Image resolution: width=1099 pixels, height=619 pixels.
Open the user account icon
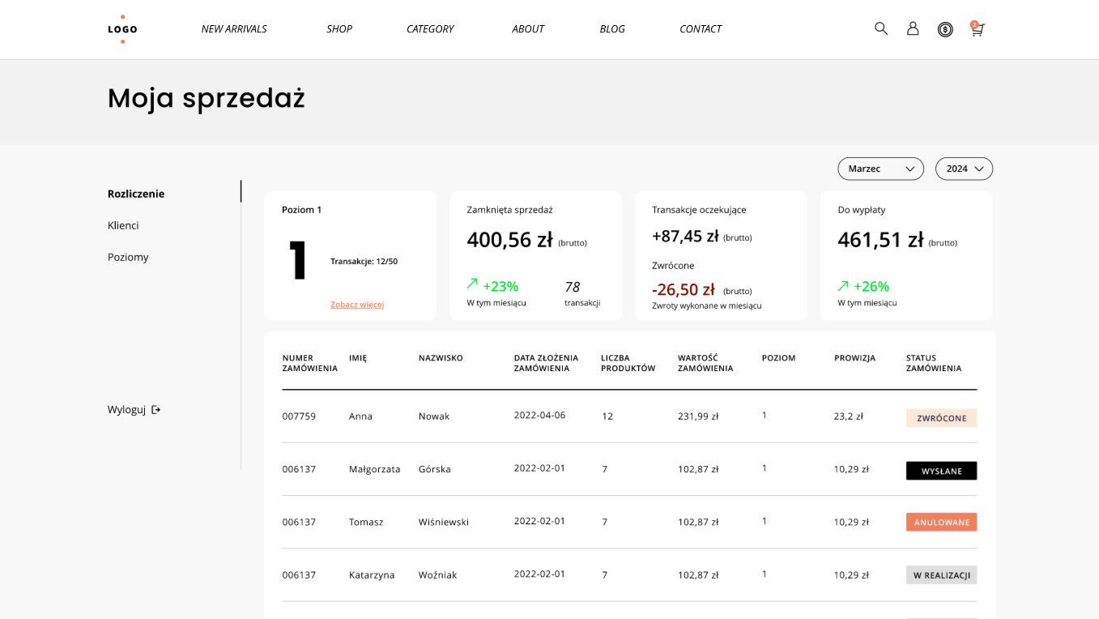(913, 28)
